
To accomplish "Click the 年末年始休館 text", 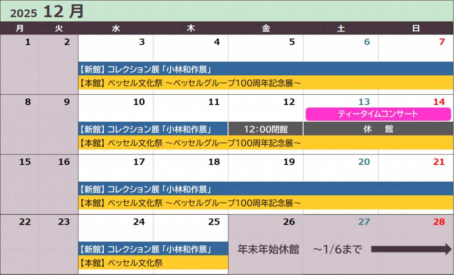I will point(268,250).
